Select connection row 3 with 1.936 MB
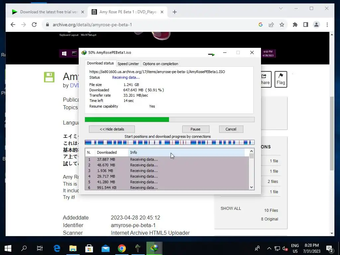Image resolution: width=340 pixels, height=255 pixels. [167, 171]
